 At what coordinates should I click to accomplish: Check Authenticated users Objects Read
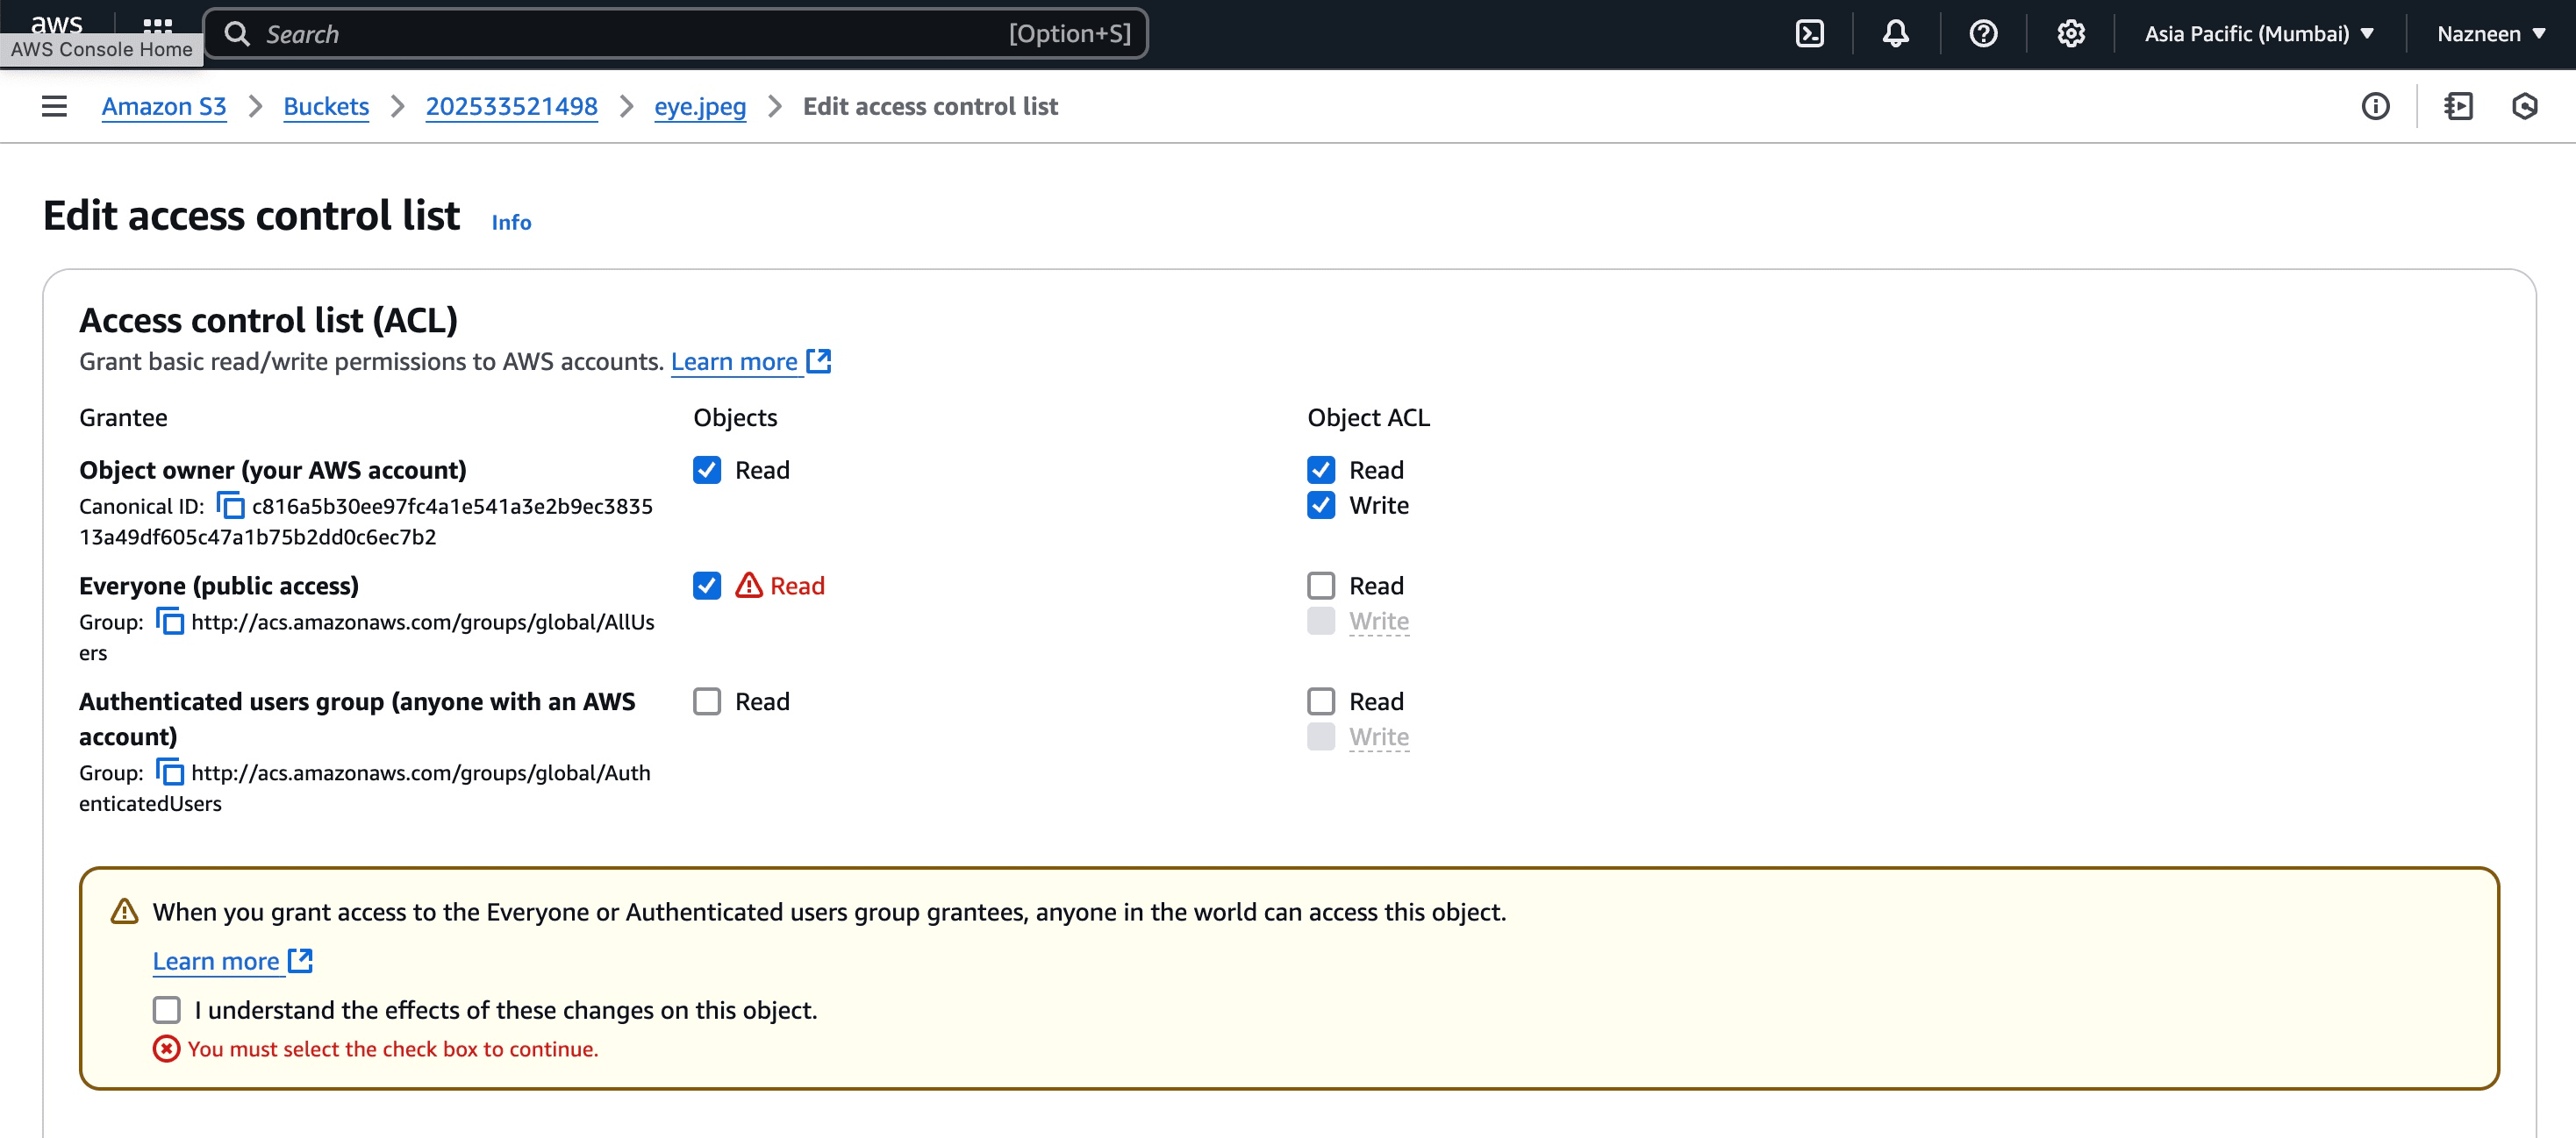pyautogui.click(x=707, y=701)
